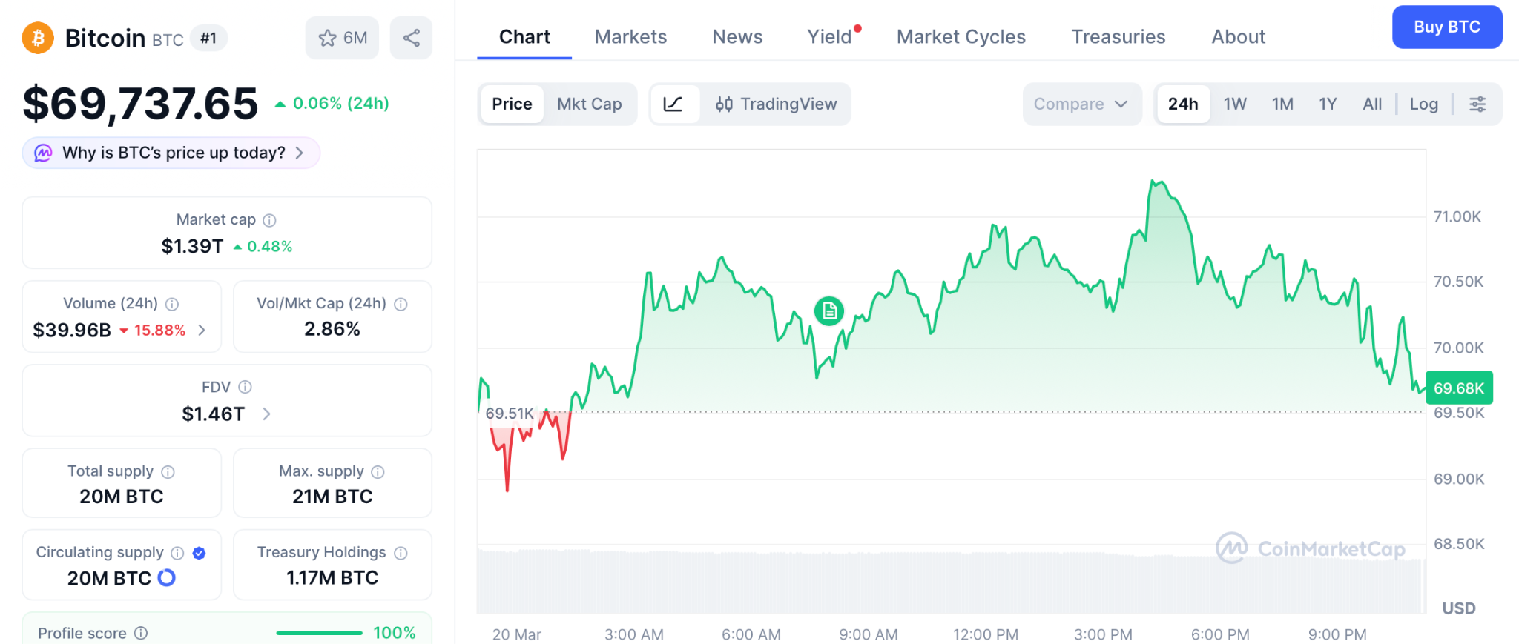Add Bitcoin to watchlist via star button
This screenshot has width=1519, height=644.
(x=342, y=38)
